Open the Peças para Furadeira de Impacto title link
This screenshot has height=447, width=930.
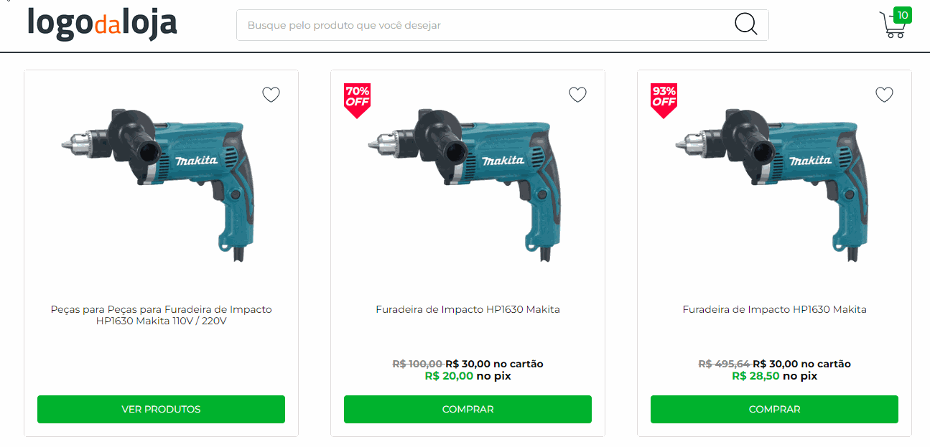161,315
